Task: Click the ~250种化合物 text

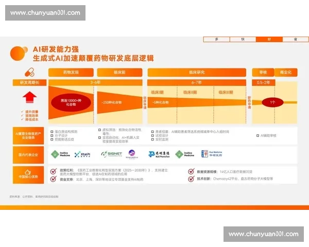Action: (112, 102)
